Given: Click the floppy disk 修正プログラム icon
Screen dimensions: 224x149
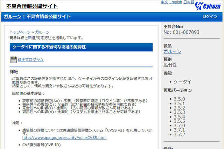Looking at the screenshot, I should point(13,60).
